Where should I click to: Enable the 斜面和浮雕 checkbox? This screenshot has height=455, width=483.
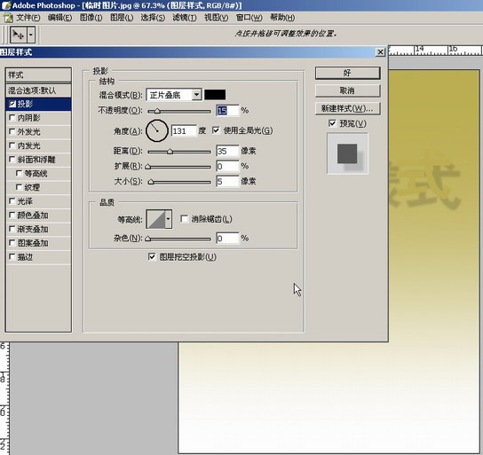click(12, 160)
